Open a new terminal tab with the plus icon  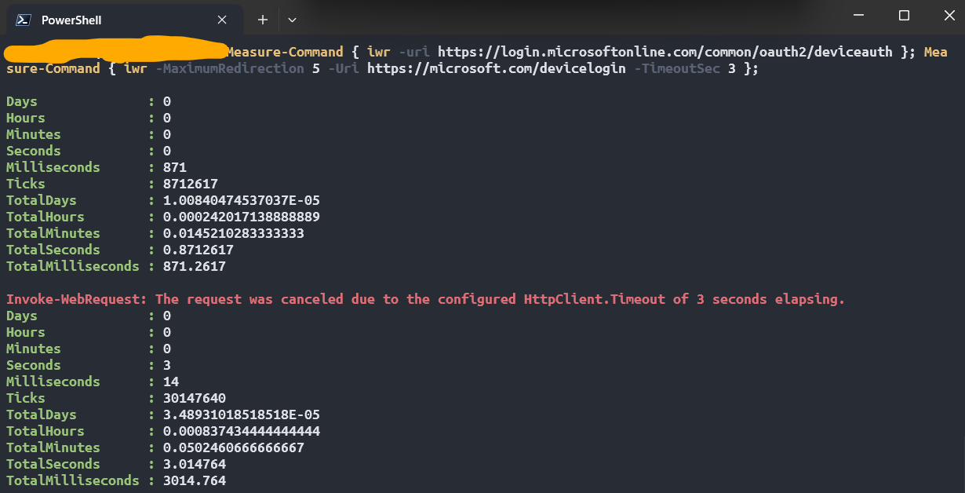click(x=262, y=19)
